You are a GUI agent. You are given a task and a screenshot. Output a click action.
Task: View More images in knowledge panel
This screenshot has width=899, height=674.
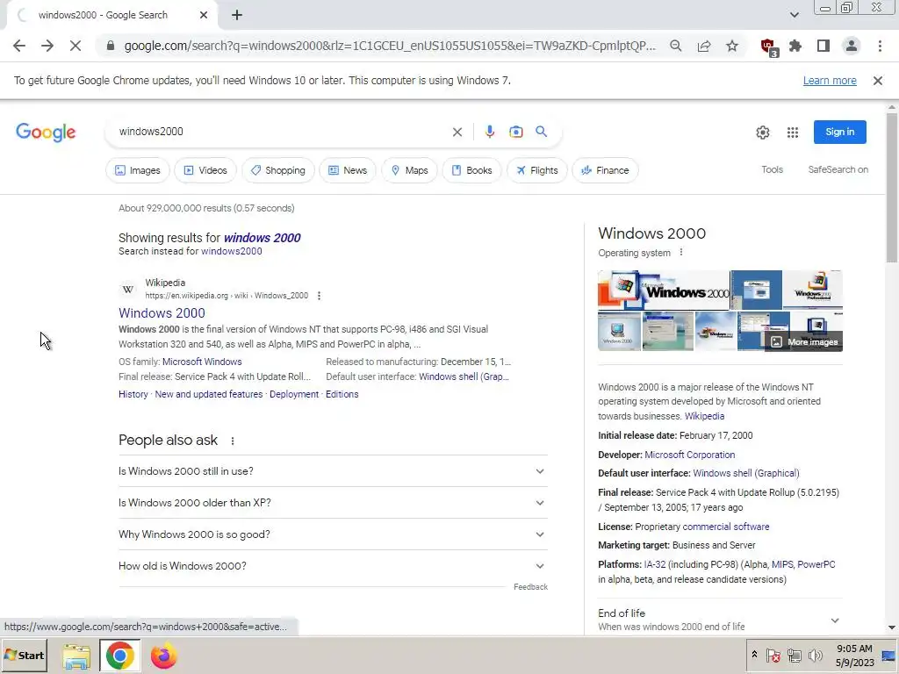coord(803,342)
